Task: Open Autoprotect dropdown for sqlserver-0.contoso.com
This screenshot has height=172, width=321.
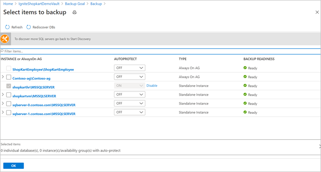Action: pos(129,103)
